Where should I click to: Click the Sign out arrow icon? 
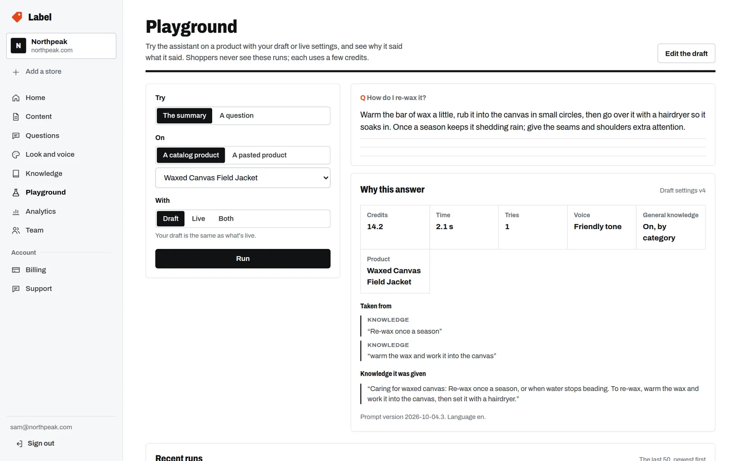click(19, 443)
